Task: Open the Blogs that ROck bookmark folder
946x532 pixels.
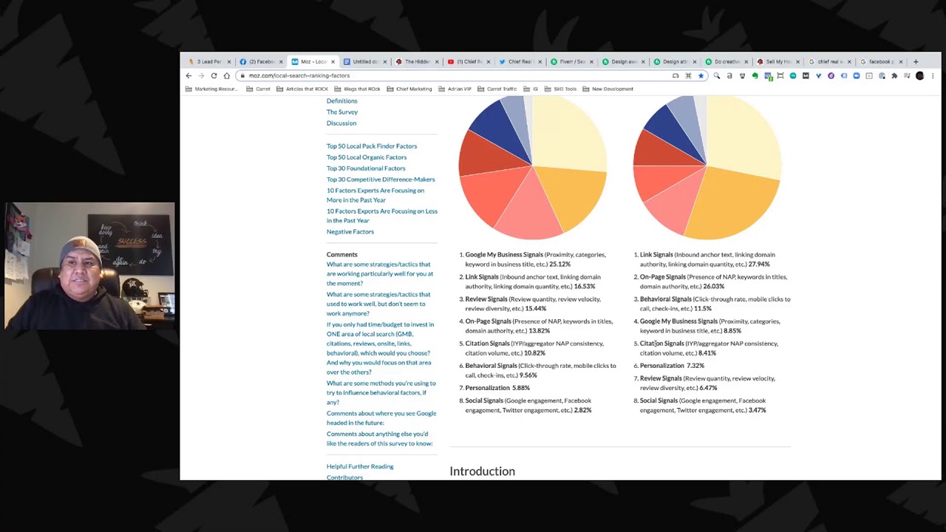Action: [x=357, y=89]
